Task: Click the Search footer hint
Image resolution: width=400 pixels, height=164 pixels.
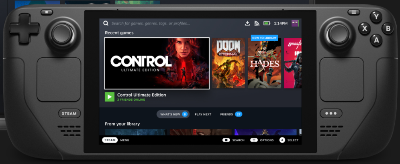Action: [x=233, y=140]
